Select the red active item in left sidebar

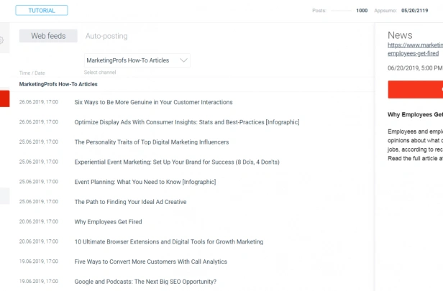4,98
